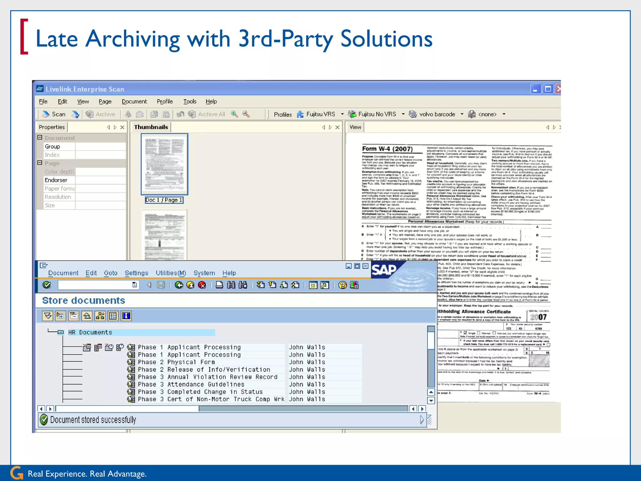Click the list legend icon in Store documents toolbar
Viewport: 641px width, 481px height.
click(113, 316)
